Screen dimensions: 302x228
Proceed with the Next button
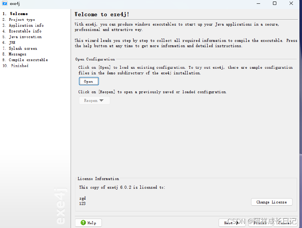click(x=232, y=223)
